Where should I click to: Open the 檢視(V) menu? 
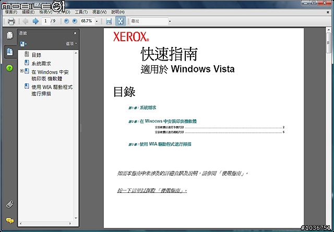coord(46,13)
